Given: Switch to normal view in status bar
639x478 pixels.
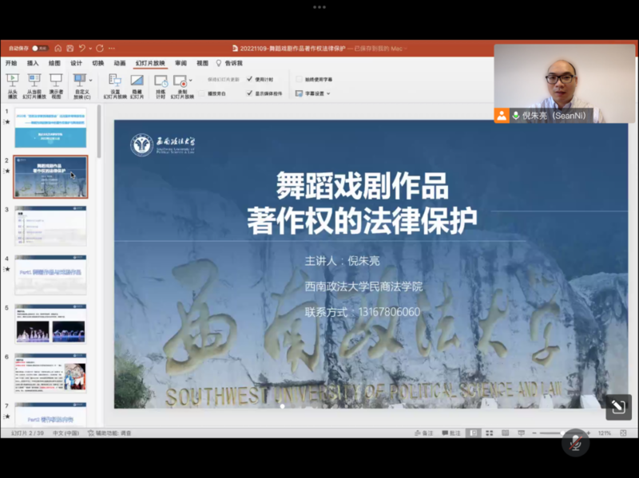Looking at the screenshot, I should pos(473,433).
